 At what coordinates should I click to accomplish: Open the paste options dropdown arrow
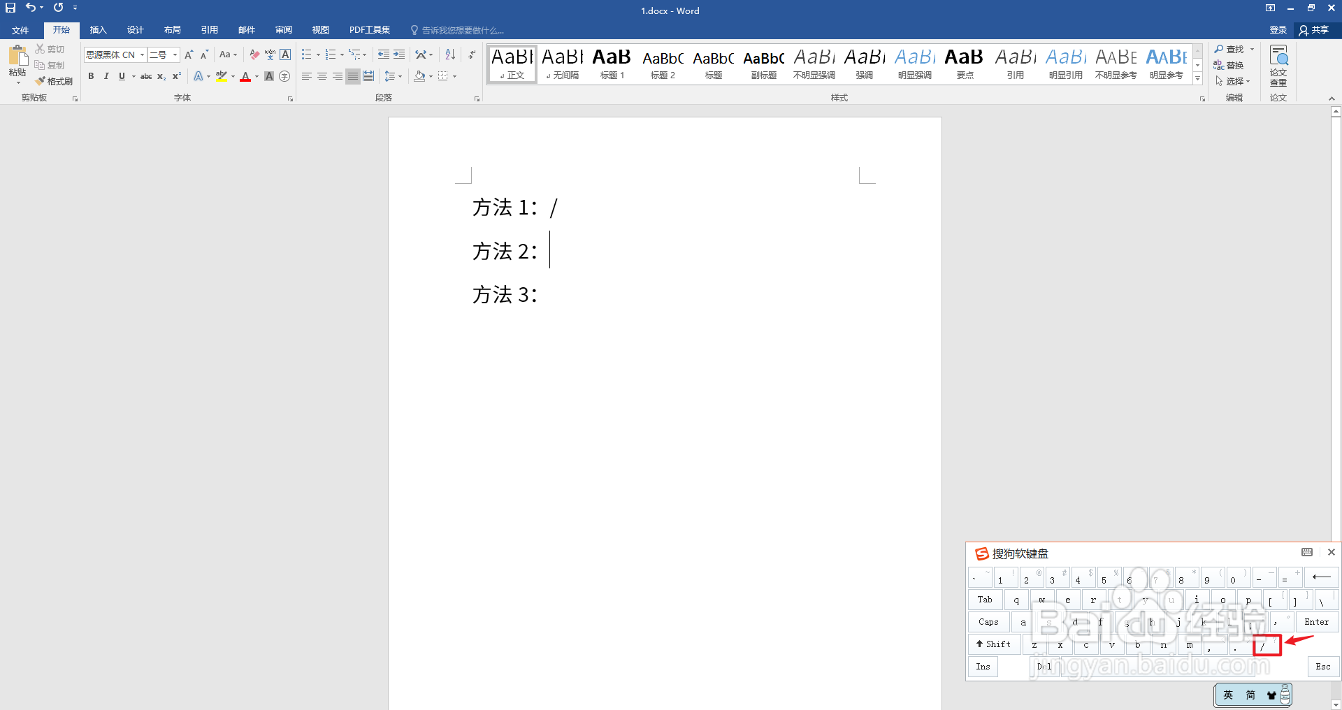tap(17, 82)
